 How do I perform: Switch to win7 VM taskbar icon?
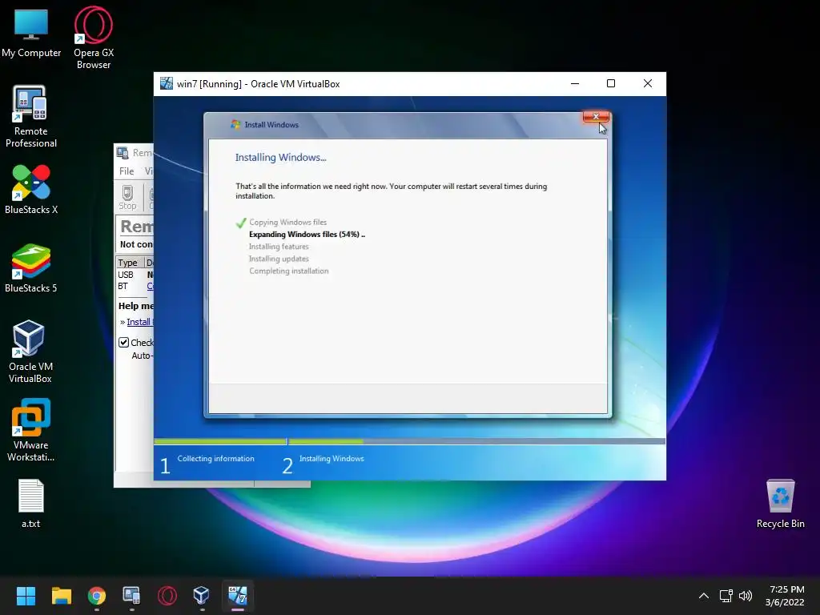pyautogui.click(x=237, y=596)
